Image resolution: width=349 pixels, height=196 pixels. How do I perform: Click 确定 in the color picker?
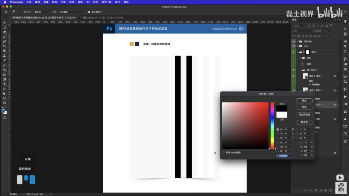click(304, 101)
